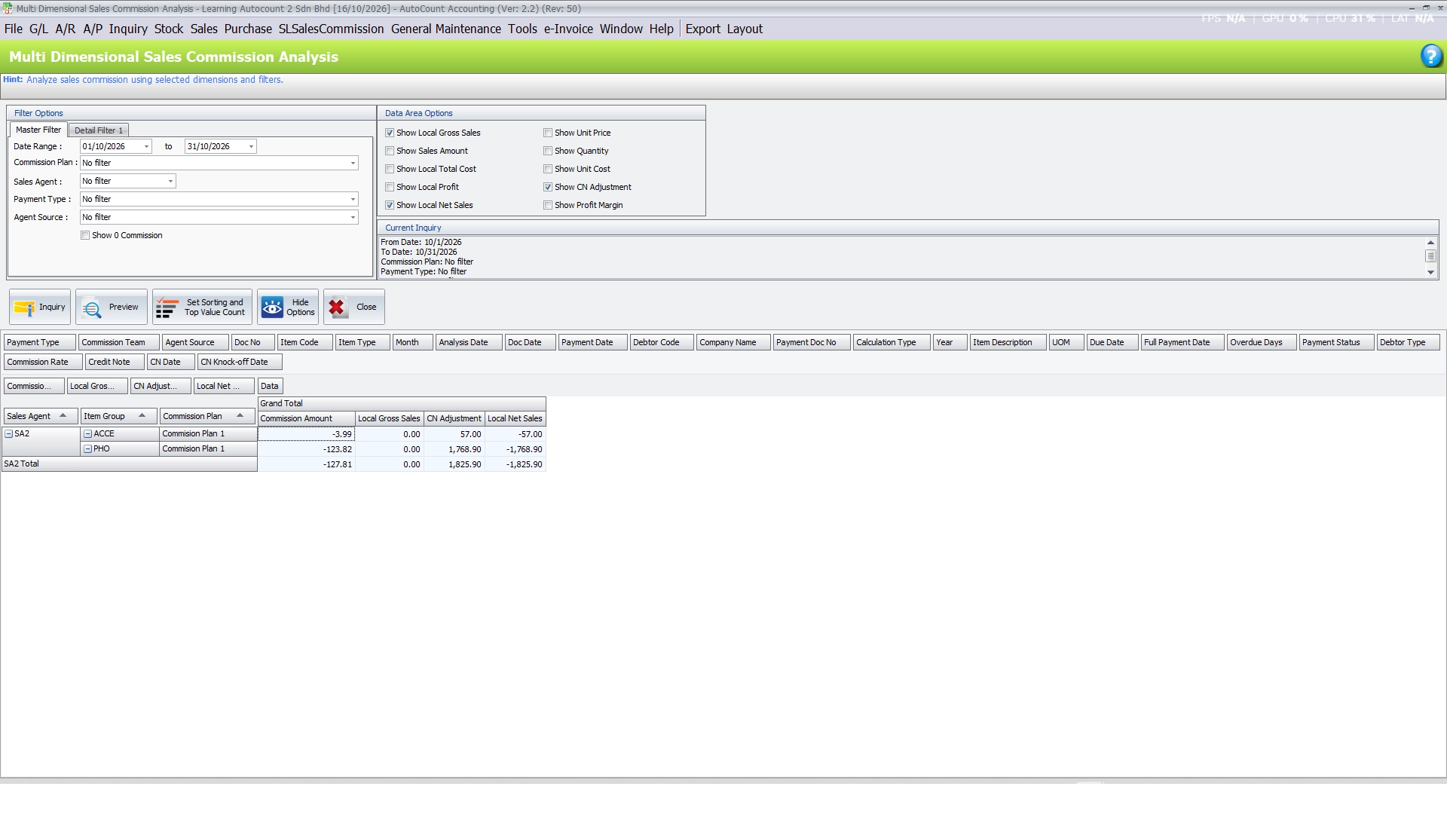Click the Payment Type field header
1447x814 pixels.
pyautogui.click(x=40, y=342)
